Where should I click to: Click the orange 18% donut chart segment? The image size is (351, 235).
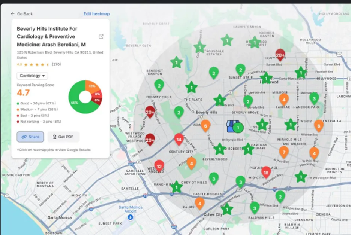click(x=92, y=86)
